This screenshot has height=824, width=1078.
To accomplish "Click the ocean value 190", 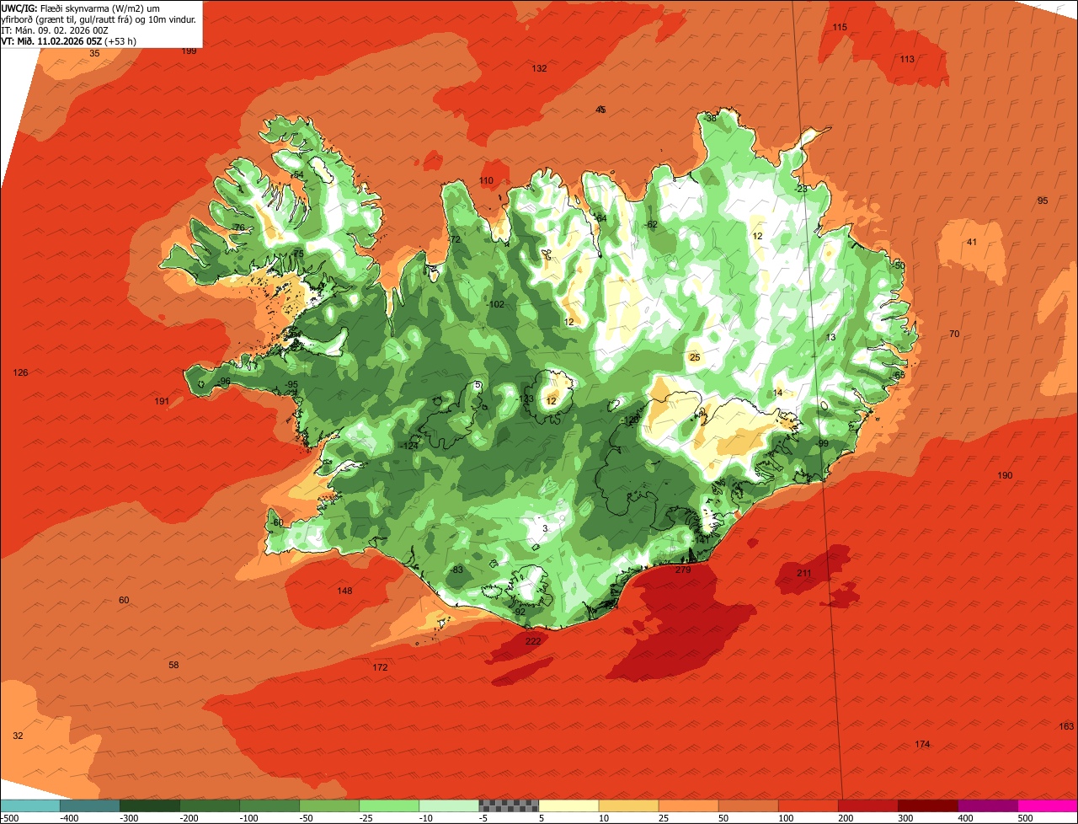I will 1005,475.
